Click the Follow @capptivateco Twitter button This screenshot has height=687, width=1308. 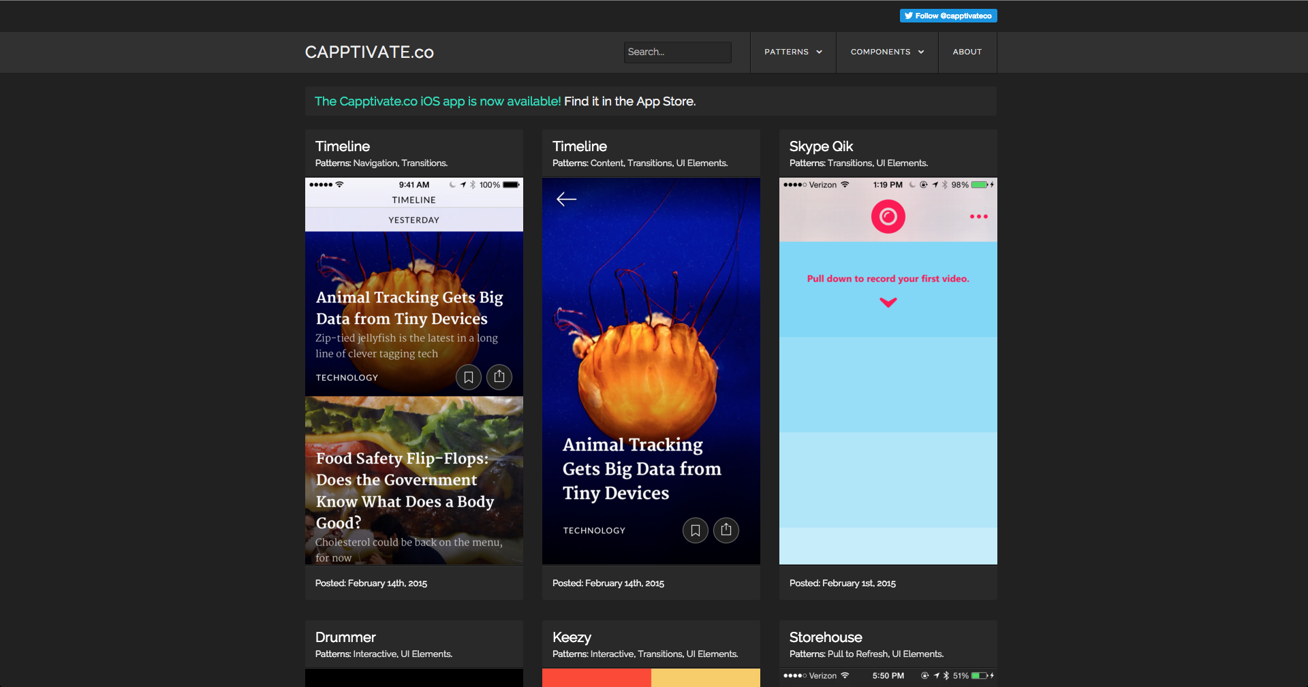tap(948, 16)
